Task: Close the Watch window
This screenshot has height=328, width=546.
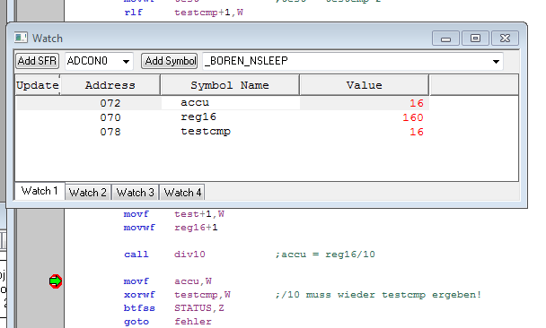Action: pyautogui.click(x=505, y=38)
